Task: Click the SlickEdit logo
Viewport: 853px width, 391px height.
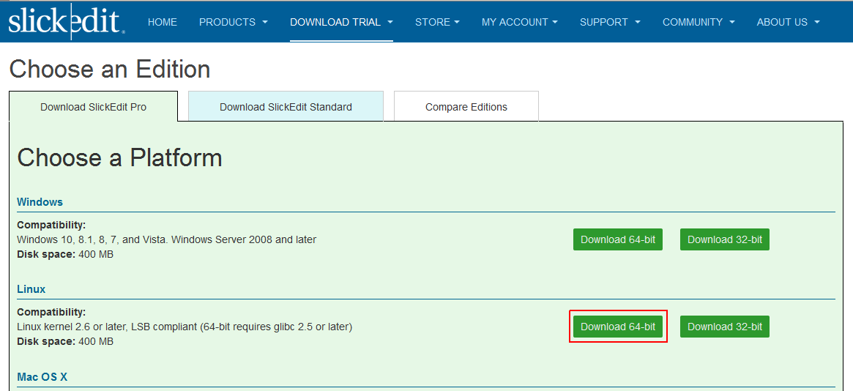Action: (66, 21)
